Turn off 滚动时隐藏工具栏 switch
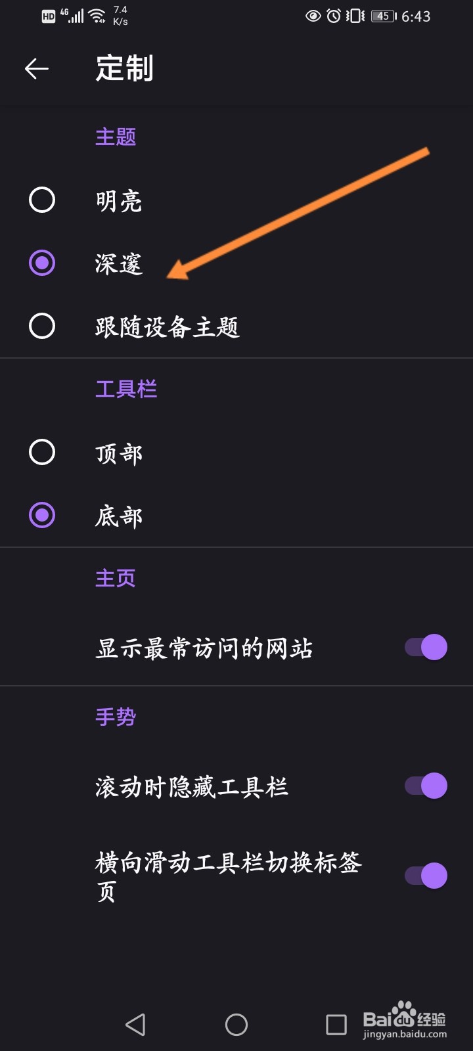The width and height of the screenshot is (473, 1051). point(426,786)
